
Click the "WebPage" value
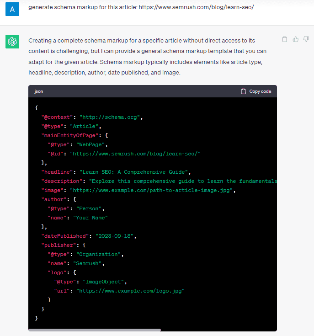pyautogui.click(x=90, y=144)
